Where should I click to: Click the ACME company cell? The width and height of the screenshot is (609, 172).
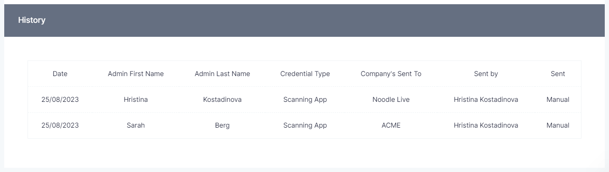point(391,126)
